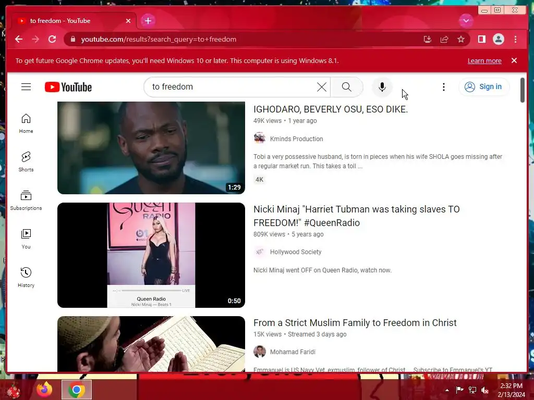Bookmark this page with the star icon
The width and height of the screenshot is (534, 400).
[x=461, y=39]
